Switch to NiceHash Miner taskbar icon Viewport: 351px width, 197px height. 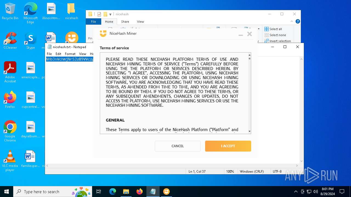(166, 192)
